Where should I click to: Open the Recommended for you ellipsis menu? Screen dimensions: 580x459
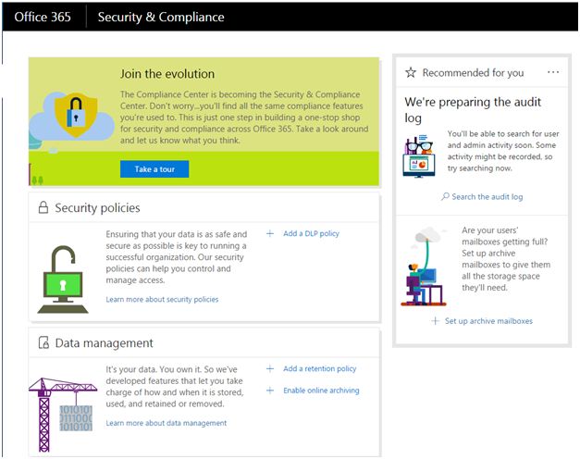click(x=553, y=72)
